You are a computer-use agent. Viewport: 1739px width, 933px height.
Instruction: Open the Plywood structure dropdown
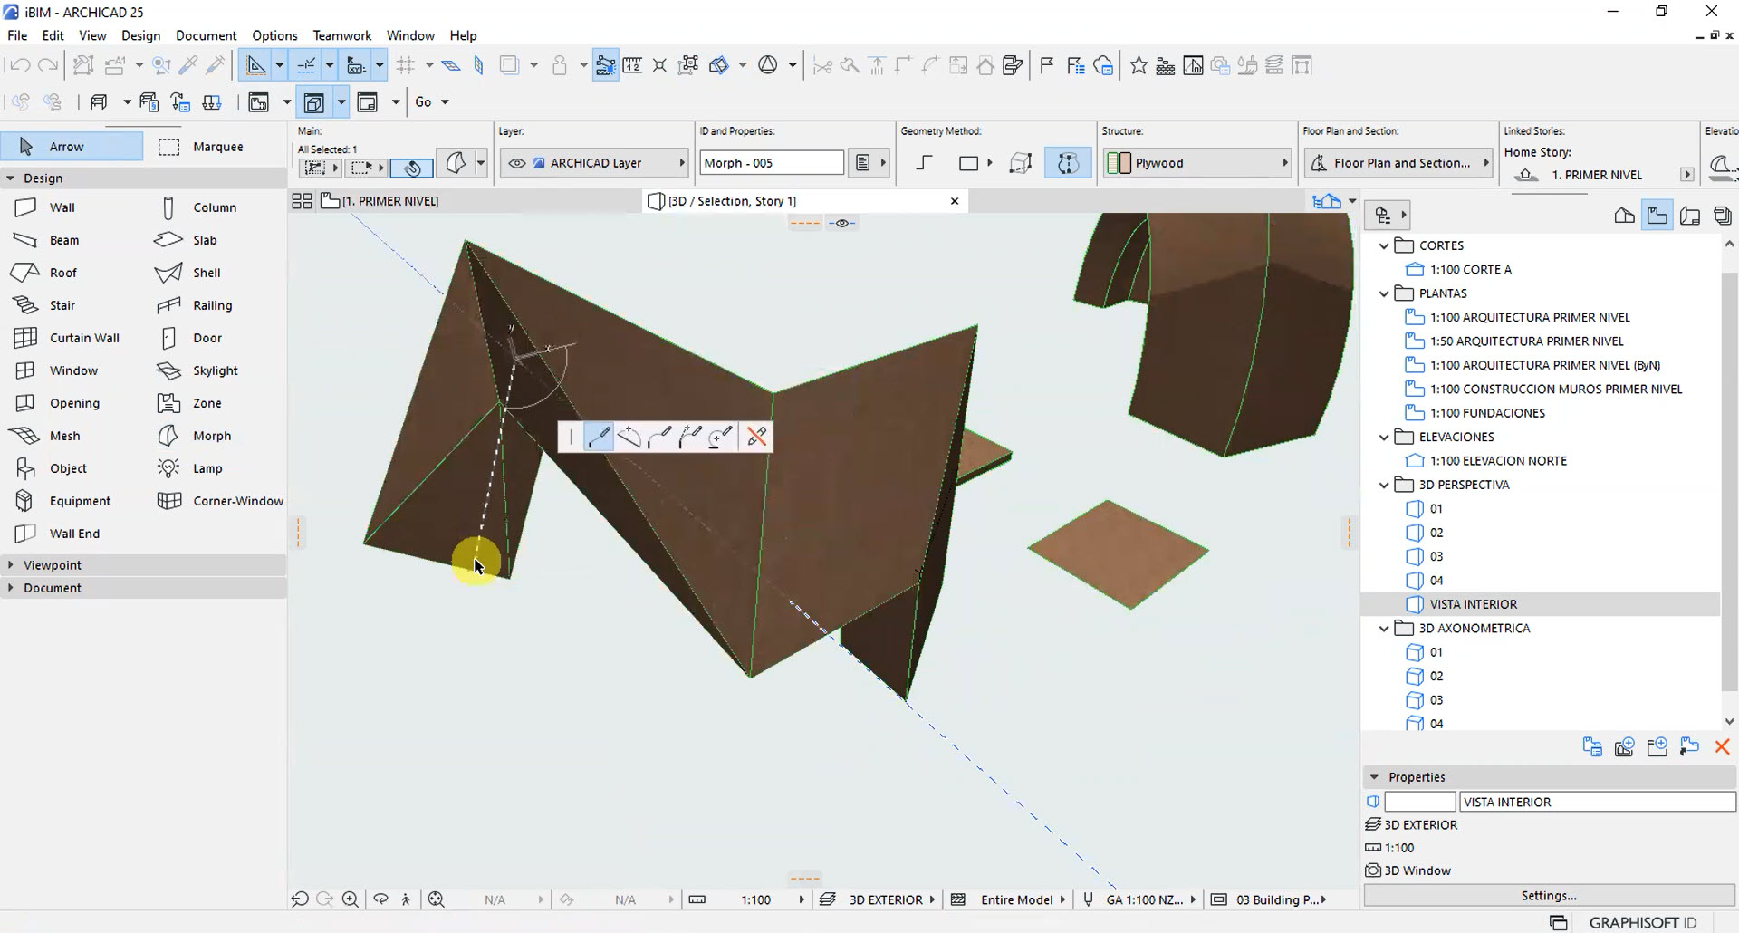point(1284,163)
